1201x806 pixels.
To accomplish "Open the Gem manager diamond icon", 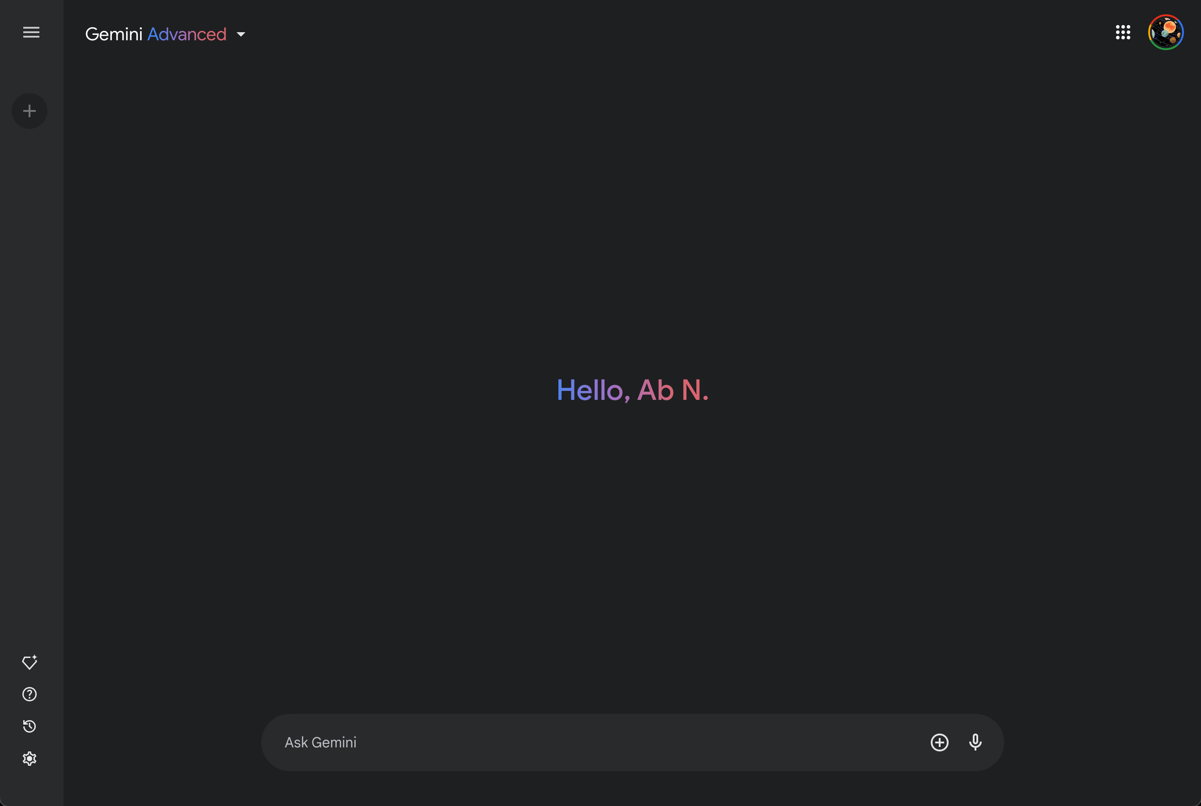I will 30,662.
